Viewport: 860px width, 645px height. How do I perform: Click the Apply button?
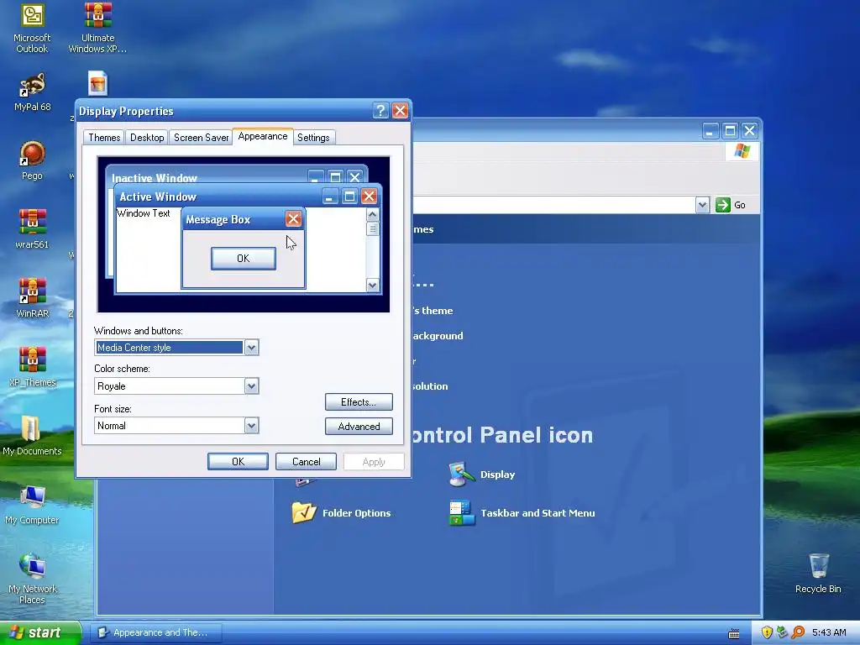[374, 462]
